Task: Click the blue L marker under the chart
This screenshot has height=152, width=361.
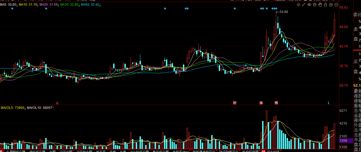Action: pos(329,103)
